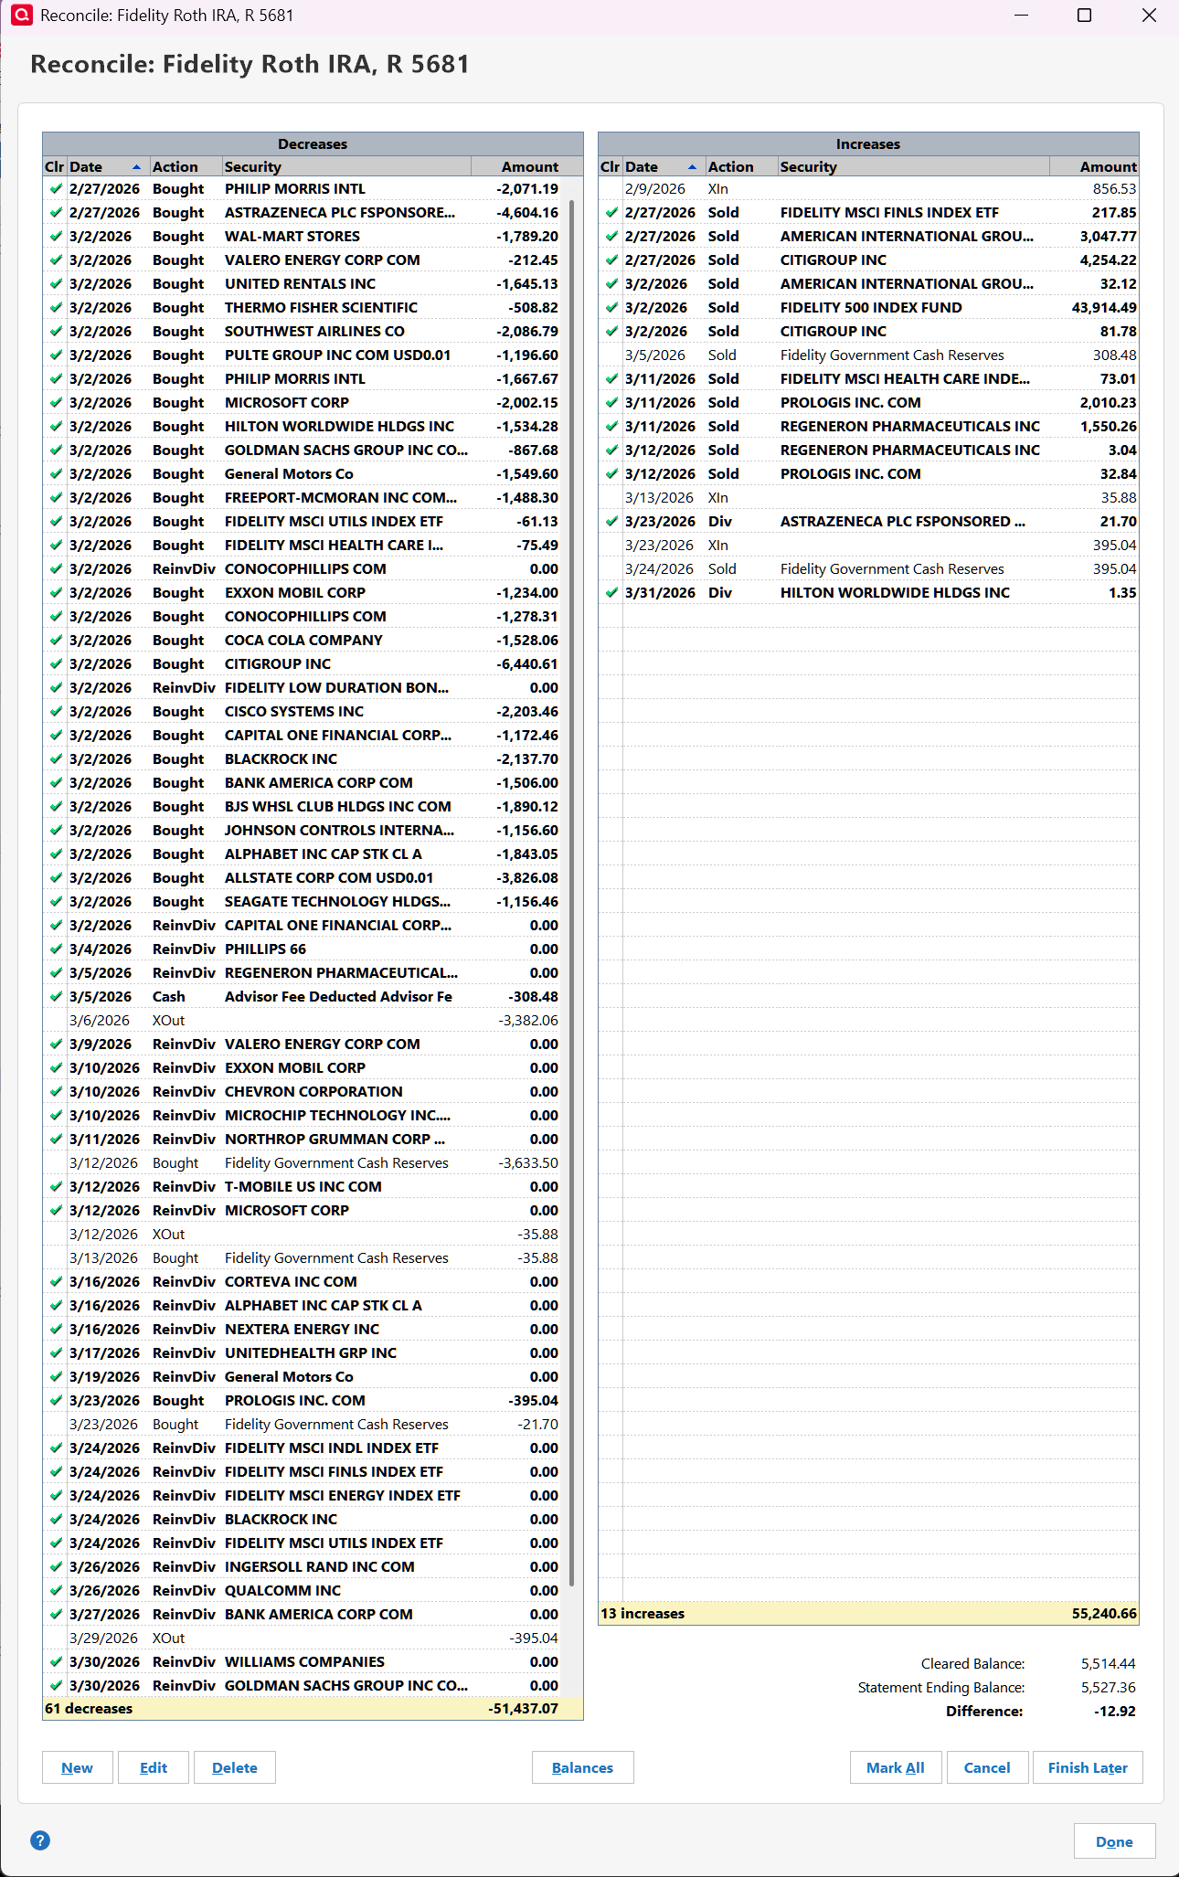Select the 3/23/2026 XIn 395.04 row

(x=868, y=545)
